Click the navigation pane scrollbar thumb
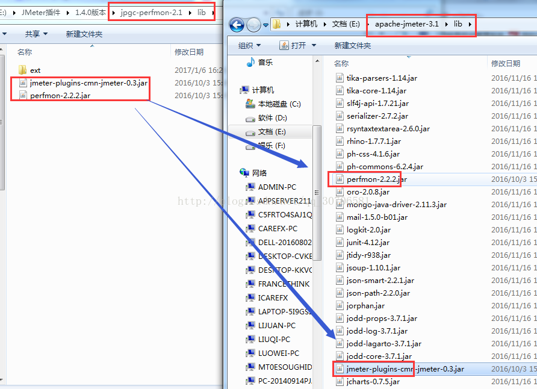This screenshot has width=537, height=389. pyautogui.click(x=317, y=193)
